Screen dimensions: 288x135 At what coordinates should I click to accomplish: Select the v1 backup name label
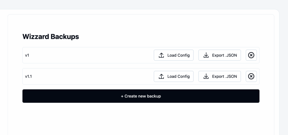(x=27, y=55)
